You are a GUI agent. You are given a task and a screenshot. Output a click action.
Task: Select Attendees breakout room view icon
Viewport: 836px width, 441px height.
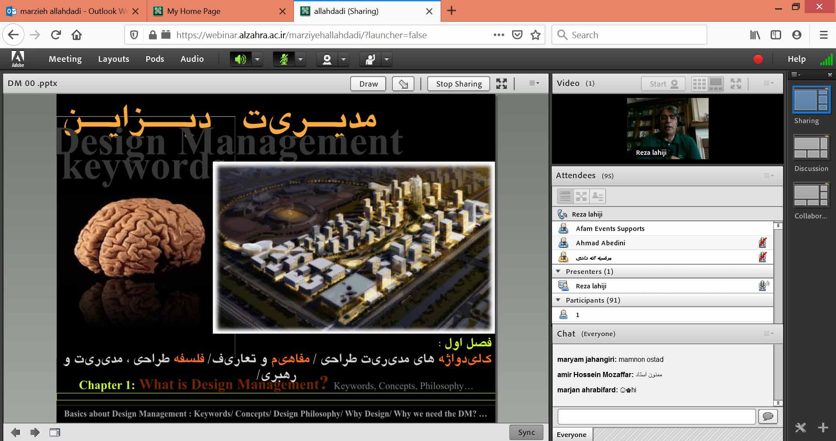point(581,197)
